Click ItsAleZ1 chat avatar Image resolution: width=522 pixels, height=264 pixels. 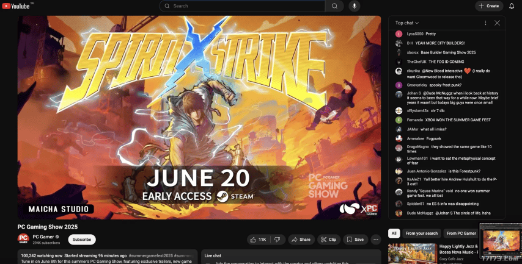pos(399,180)
